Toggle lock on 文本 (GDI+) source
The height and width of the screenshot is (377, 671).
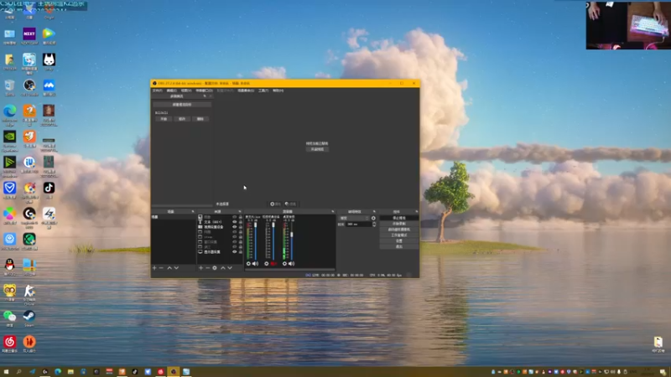pos(241,222)
